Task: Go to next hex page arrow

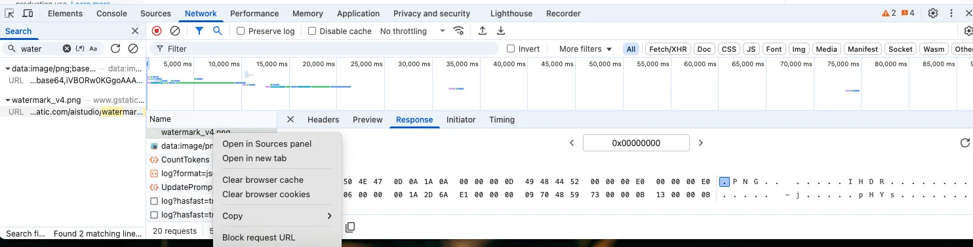Action: click(700, 143)
